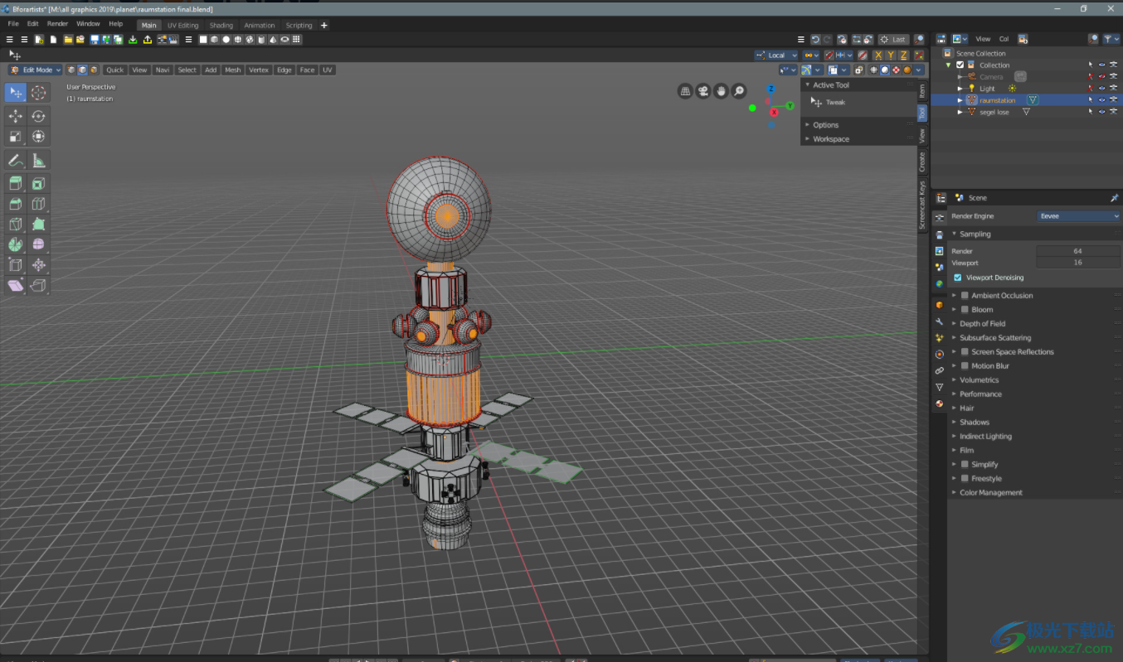The width and height of the screenshot is (1123, 662).
Task: Select the Smooth tool
Action: 38,244
